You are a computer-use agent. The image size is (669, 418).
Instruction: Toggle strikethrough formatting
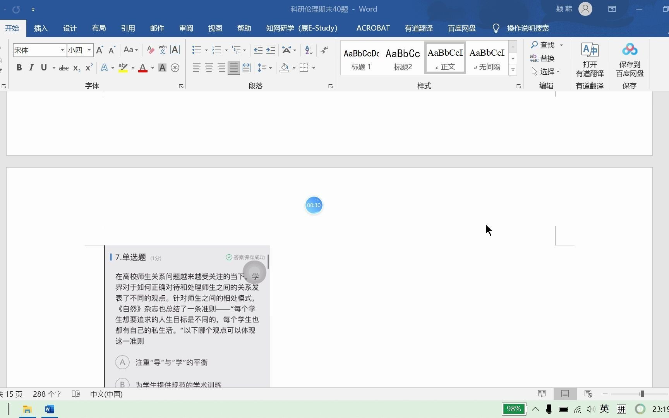64,68
